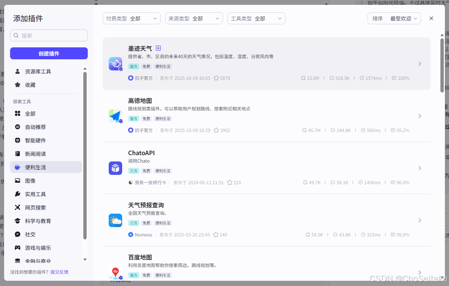Click the star icon on 高德地图 row

point(216,131)
